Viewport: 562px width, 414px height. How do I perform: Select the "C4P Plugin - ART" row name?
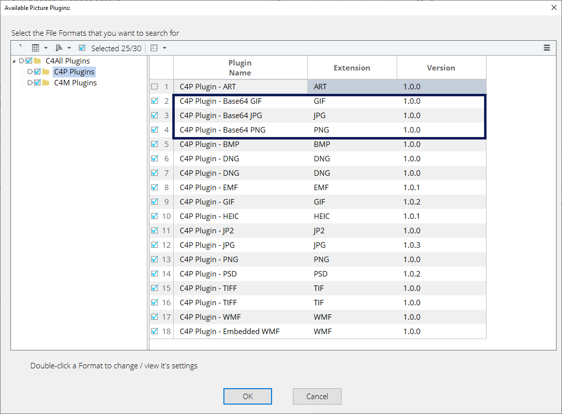pyautogui.click(x=208, y=87)
